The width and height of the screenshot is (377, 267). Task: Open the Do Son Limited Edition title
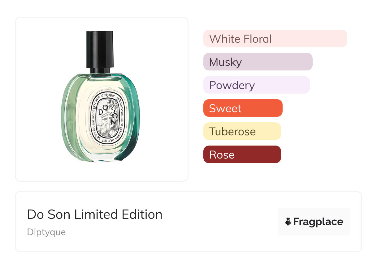(95, 214)
